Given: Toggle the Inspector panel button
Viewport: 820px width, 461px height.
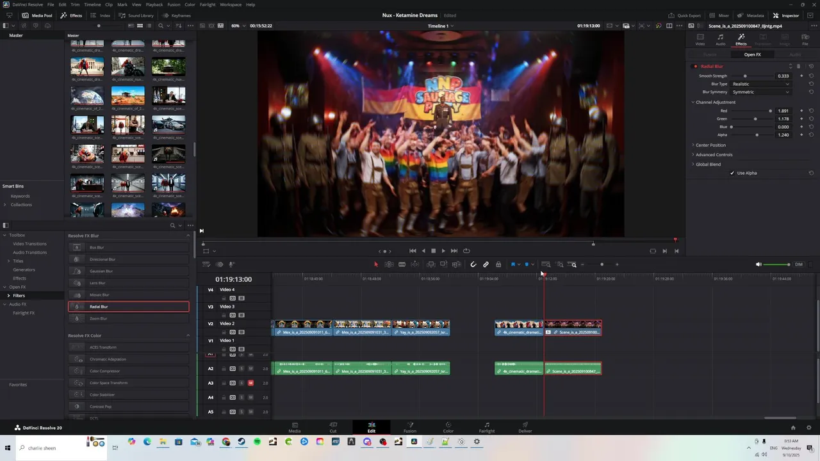Looking at the screenshot, I should point(786,15).
